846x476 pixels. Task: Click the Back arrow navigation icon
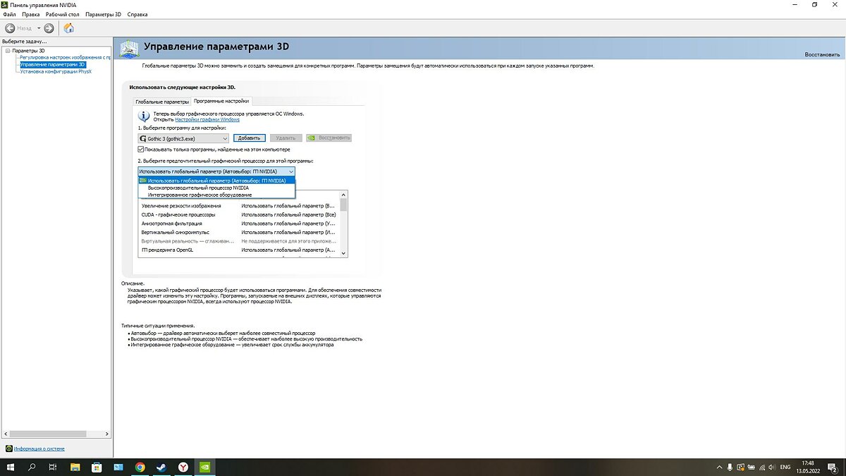click(11, 28)
